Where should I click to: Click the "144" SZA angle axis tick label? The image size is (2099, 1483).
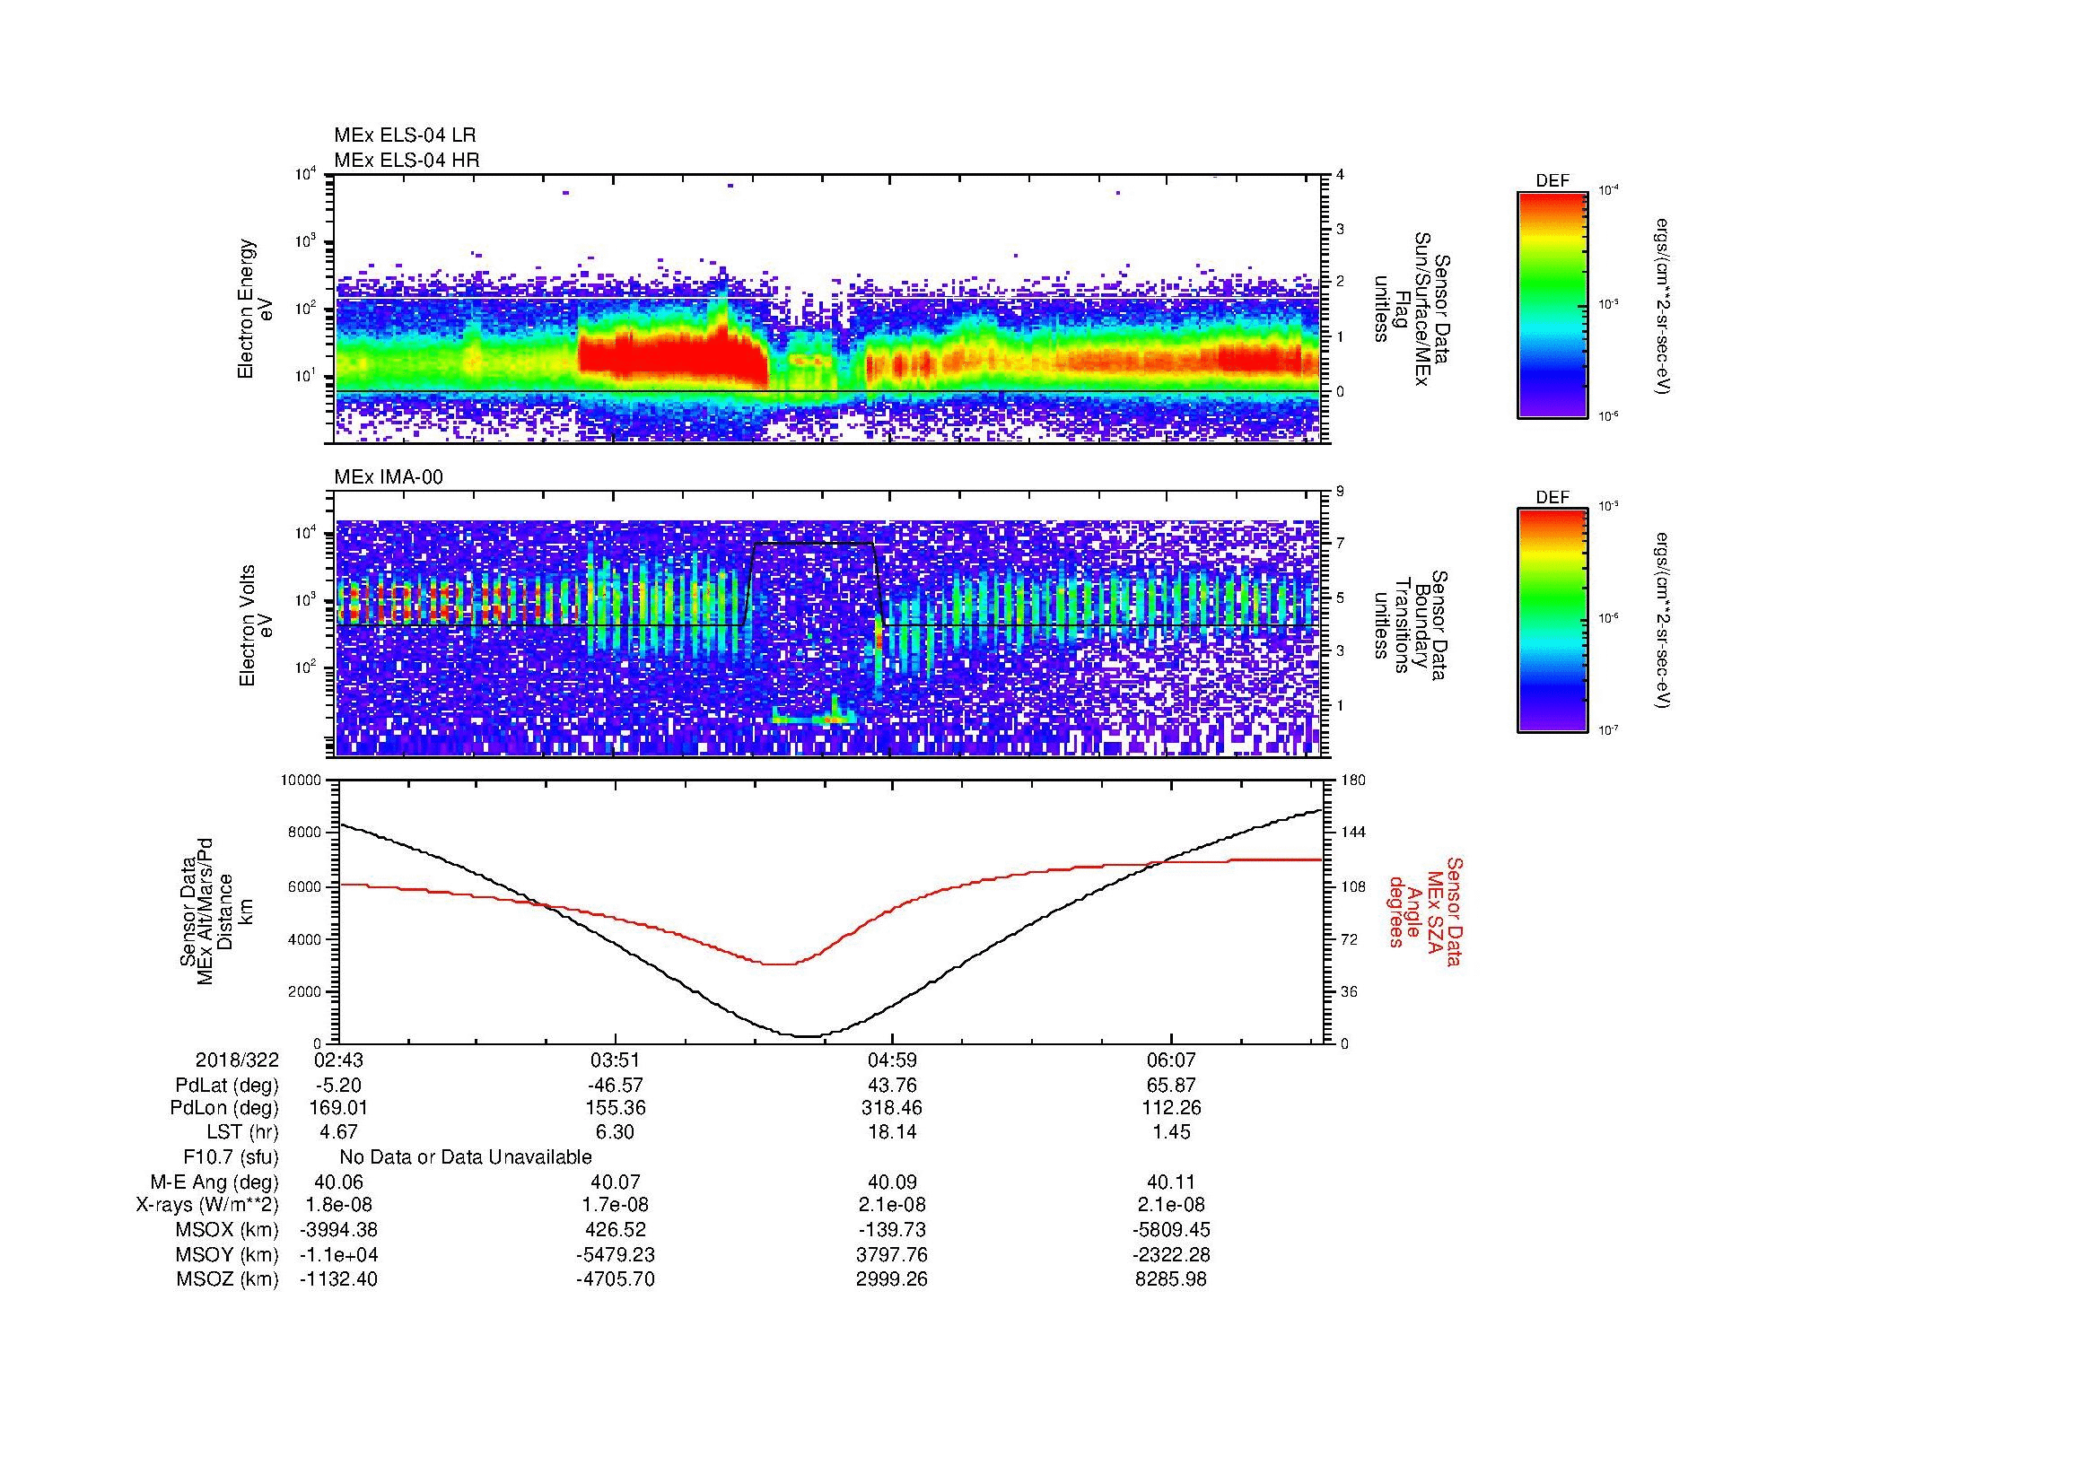click(x=1353, y=833)
